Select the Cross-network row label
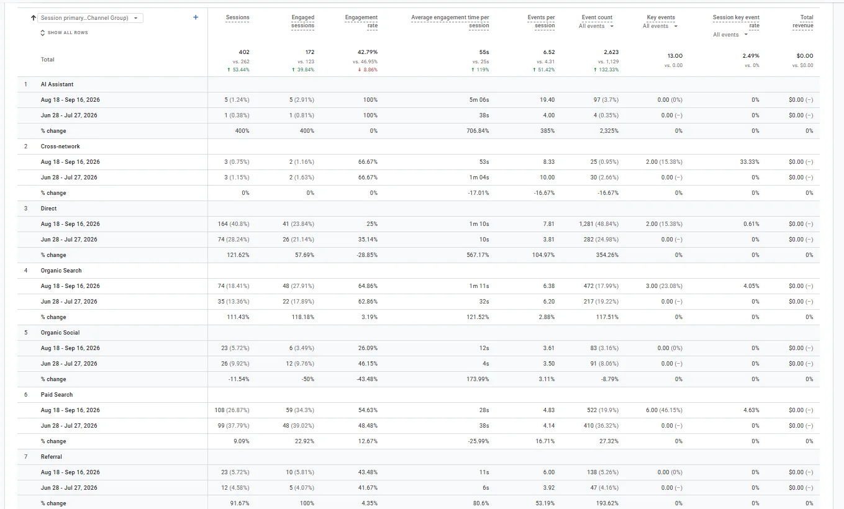Screen dimensions: 844x509 (x=60, y=146)
